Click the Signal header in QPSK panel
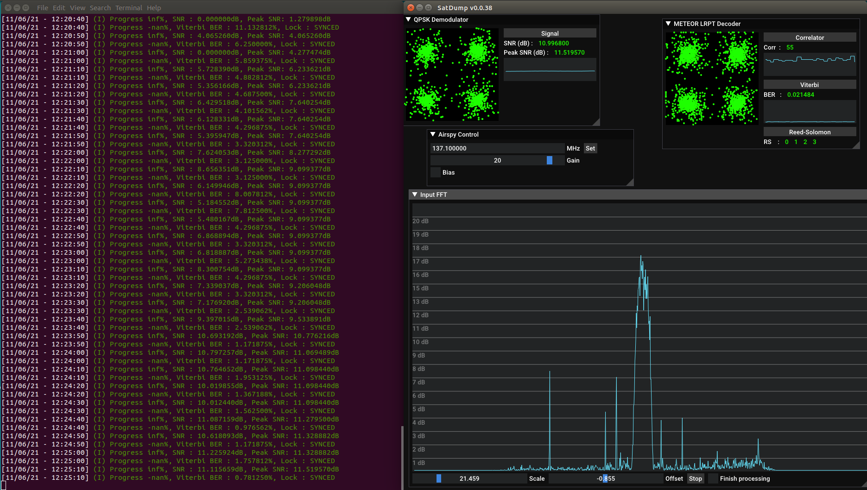This screenshot has width=867, height=490. click(x=550, y=33)
